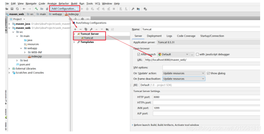The height and width of the screenshot is (134, 264).
Task: Collapse Tomcat Server tree node
Action: pyautogui.click(x=74, y=34)
